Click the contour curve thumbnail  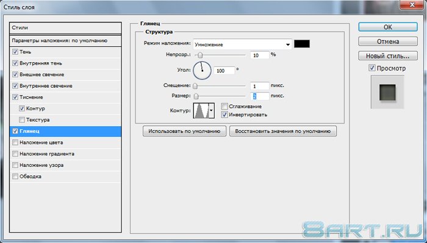tap(201, 111)
